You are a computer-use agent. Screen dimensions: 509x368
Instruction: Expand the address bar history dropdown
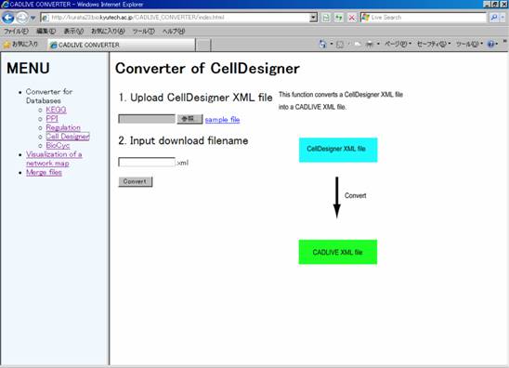(313, 18)
